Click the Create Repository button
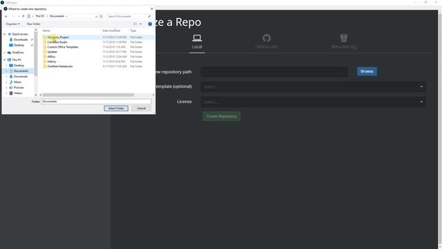 click(221, 116)
